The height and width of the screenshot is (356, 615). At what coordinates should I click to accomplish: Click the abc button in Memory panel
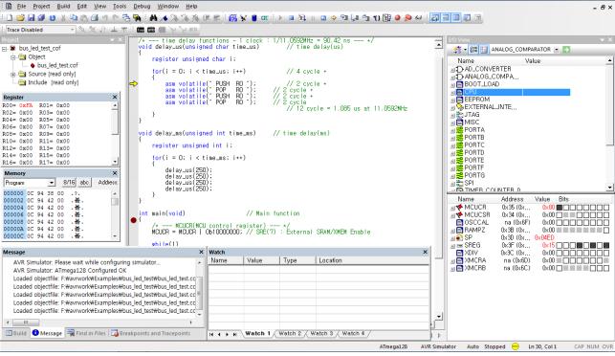[x=84, y=183]
